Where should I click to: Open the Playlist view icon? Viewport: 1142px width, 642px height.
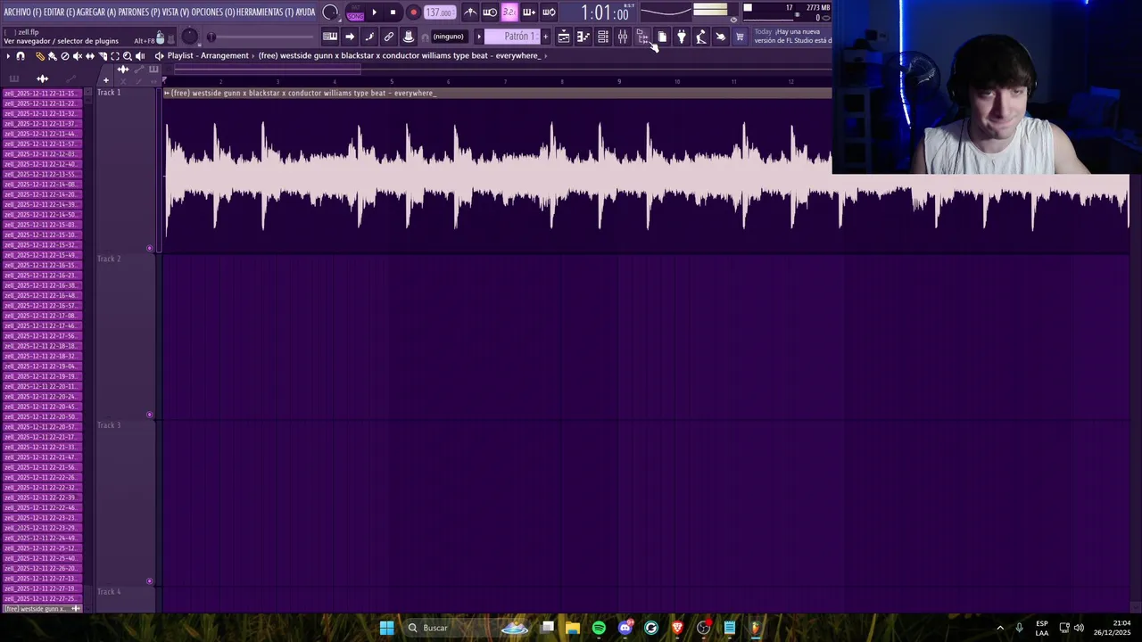[564, 37]
